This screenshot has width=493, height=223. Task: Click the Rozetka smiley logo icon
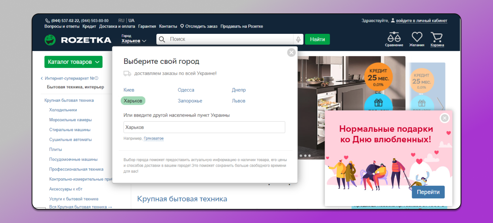coord(50,40)
